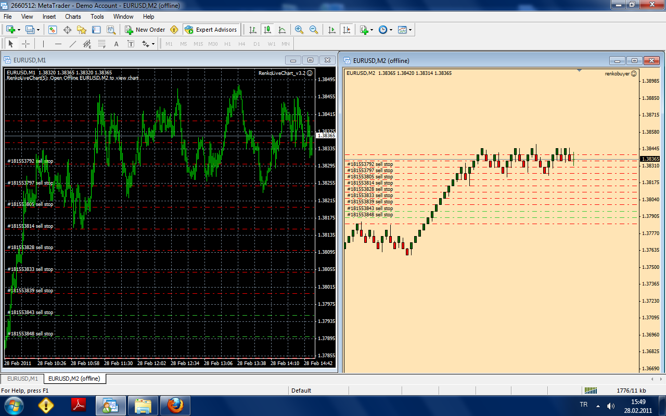Screen dimensions: 666x416
Task: Open the profiles icon
Action: point(30,30)
